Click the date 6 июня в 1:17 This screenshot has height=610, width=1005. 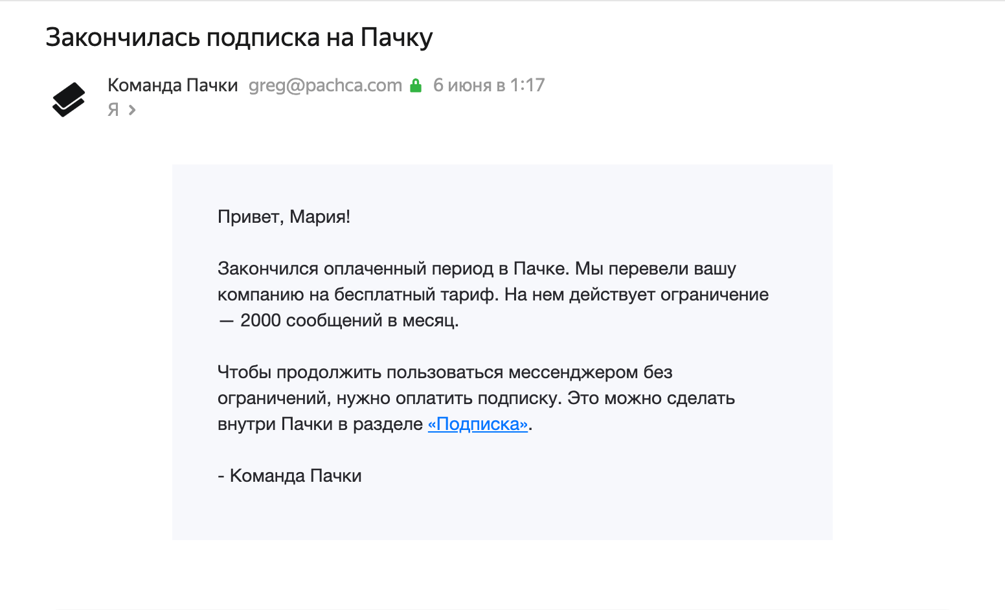(489, 85)
